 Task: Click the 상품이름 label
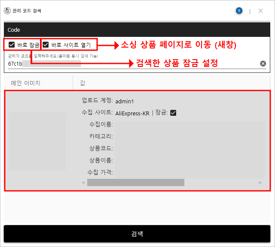tap(101, 160)
